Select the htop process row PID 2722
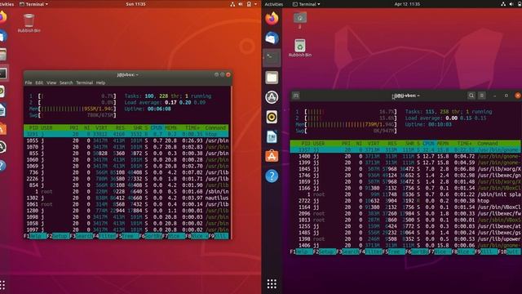 tap(405, 201)
